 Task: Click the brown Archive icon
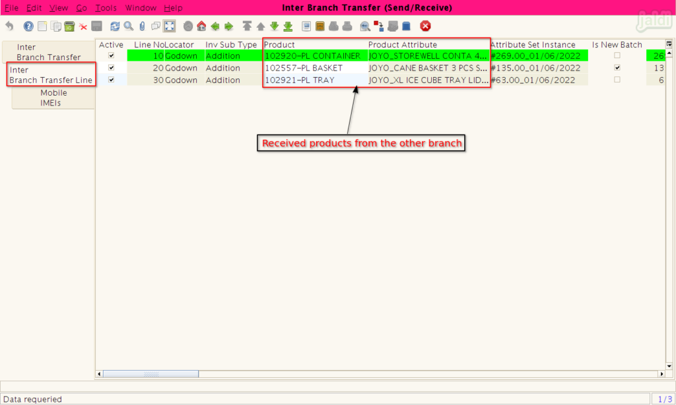coord(320,26)
